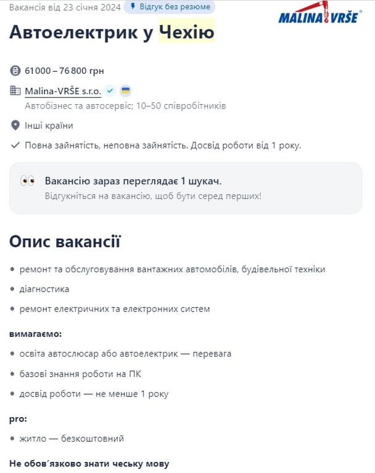This screenshot has width=375, height=473.
Task: Click the Malina VRŠE company logo
Action: click(x=319, y=15)
